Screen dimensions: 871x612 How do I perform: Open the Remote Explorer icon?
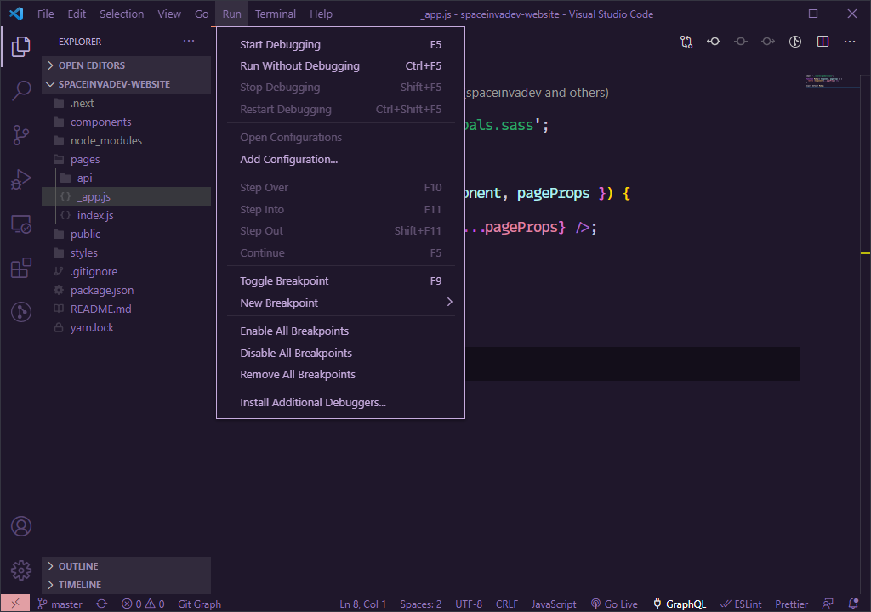pos(20,224)
